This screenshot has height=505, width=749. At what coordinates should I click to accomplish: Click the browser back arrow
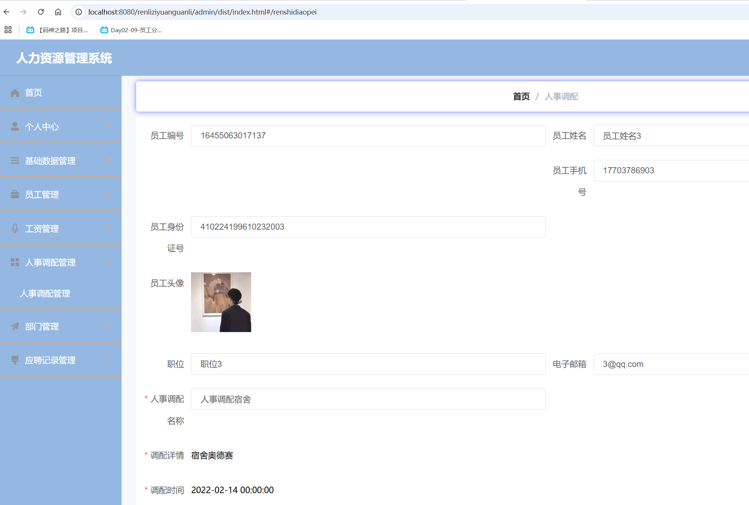6,12
